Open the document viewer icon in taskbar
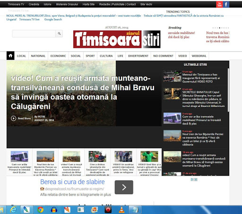Screen dimensions: 242x214 tap(81, 210)
